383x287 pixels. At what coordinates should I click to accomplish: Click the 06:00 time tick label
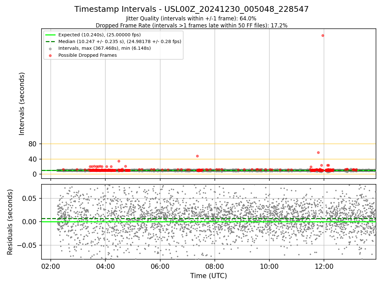coord(160,266)
